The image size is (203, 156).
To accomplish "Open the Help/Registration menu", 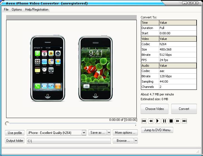I will click(x=37, y=9).
